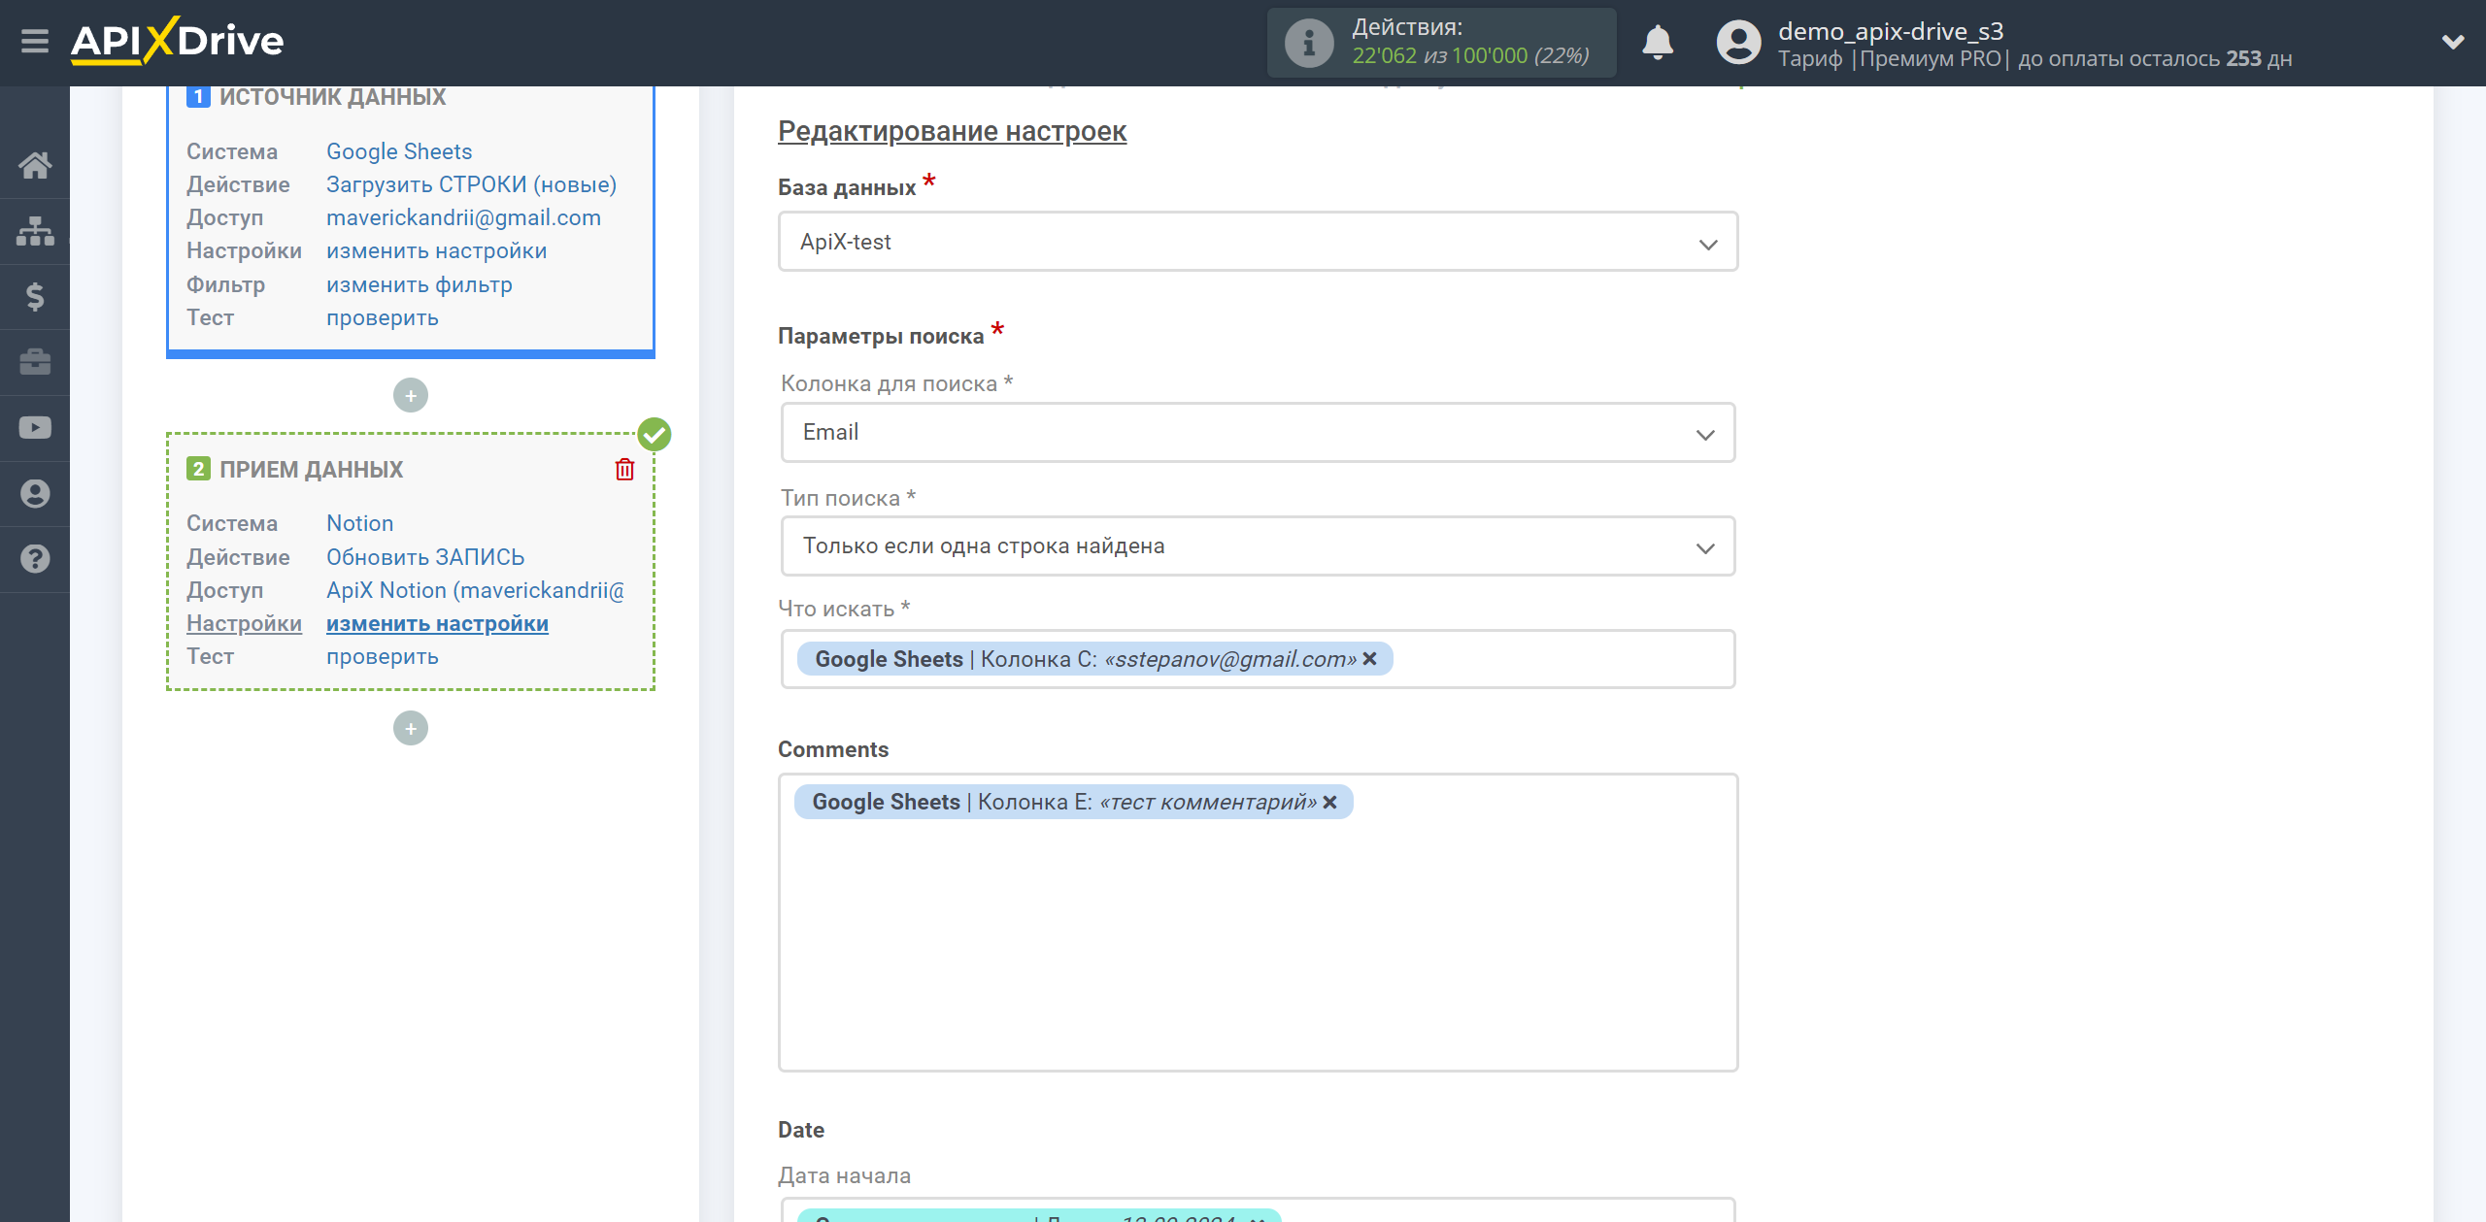Open billing dollar sidebar icon
Screen dimensions: 2486x1222
35,296
